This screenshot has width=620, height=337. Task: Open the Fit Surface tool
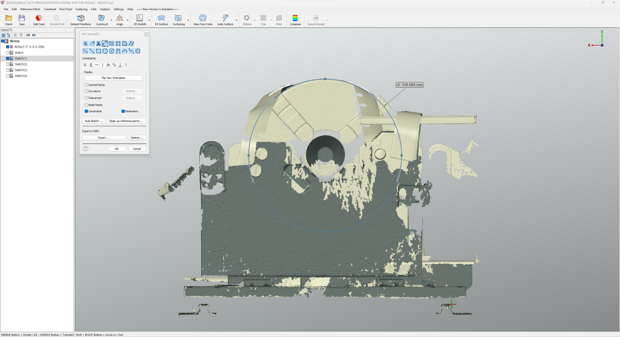pos(161,20)
